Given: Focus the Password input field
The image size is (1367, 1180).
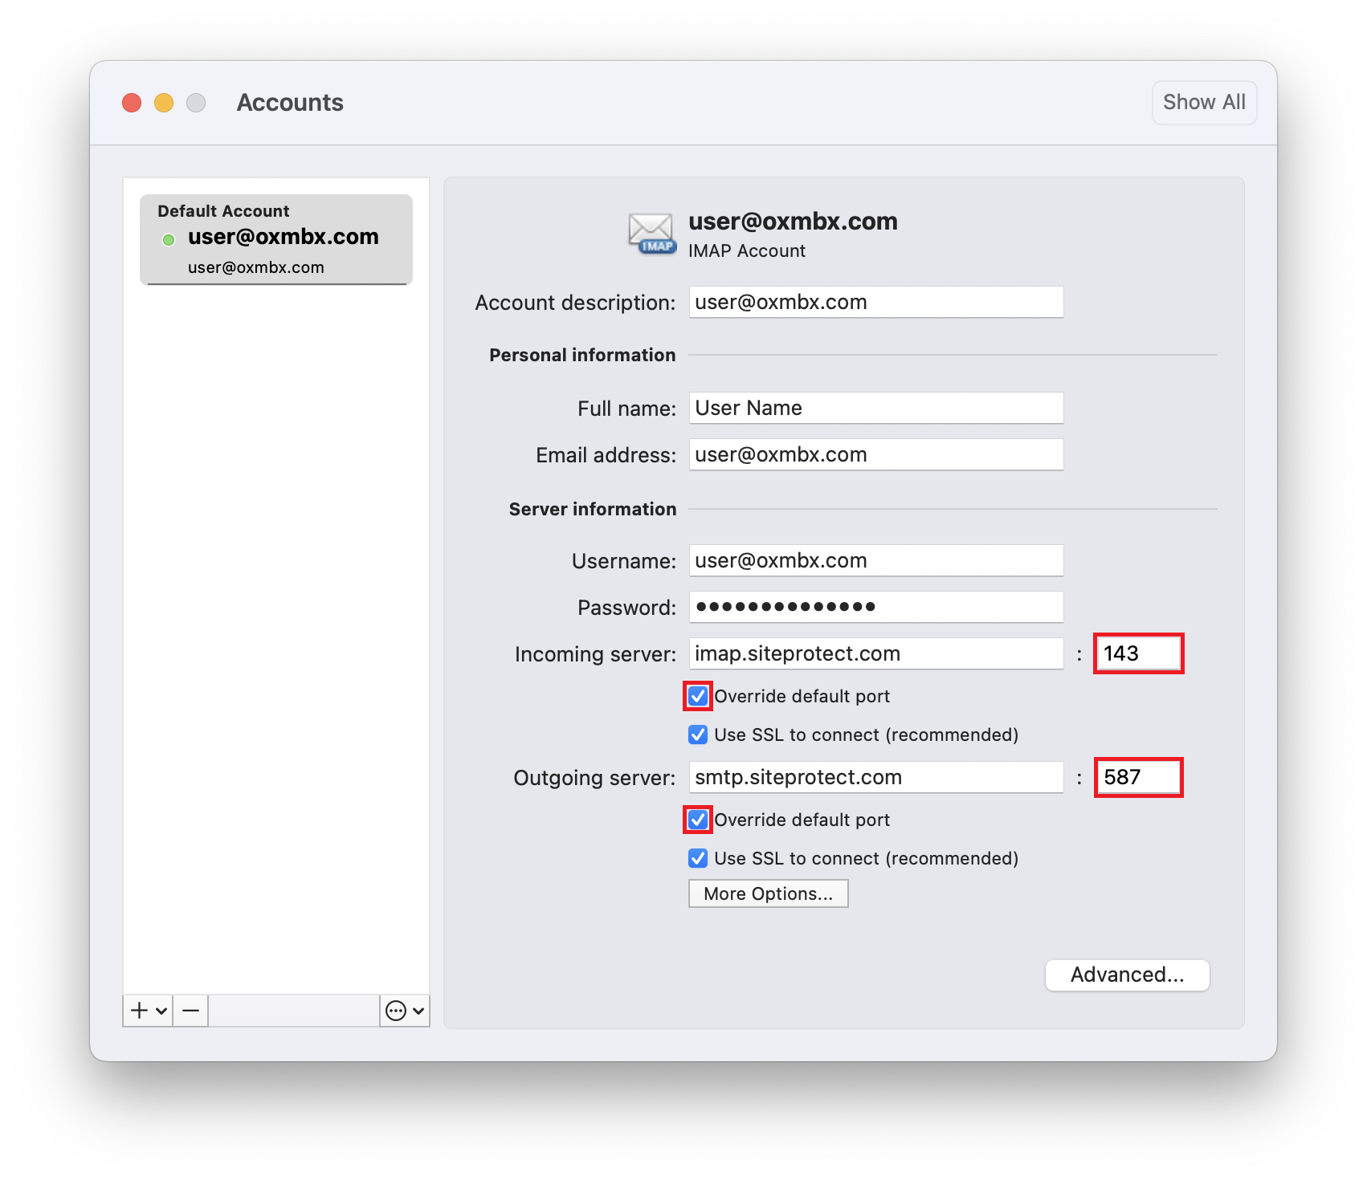Looking at the screenshot, I should tap(875, 607).
